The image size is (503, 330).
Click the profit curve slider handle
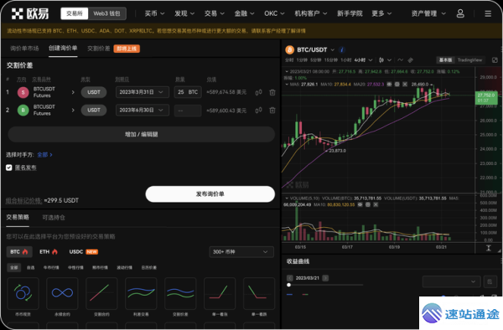288,285
